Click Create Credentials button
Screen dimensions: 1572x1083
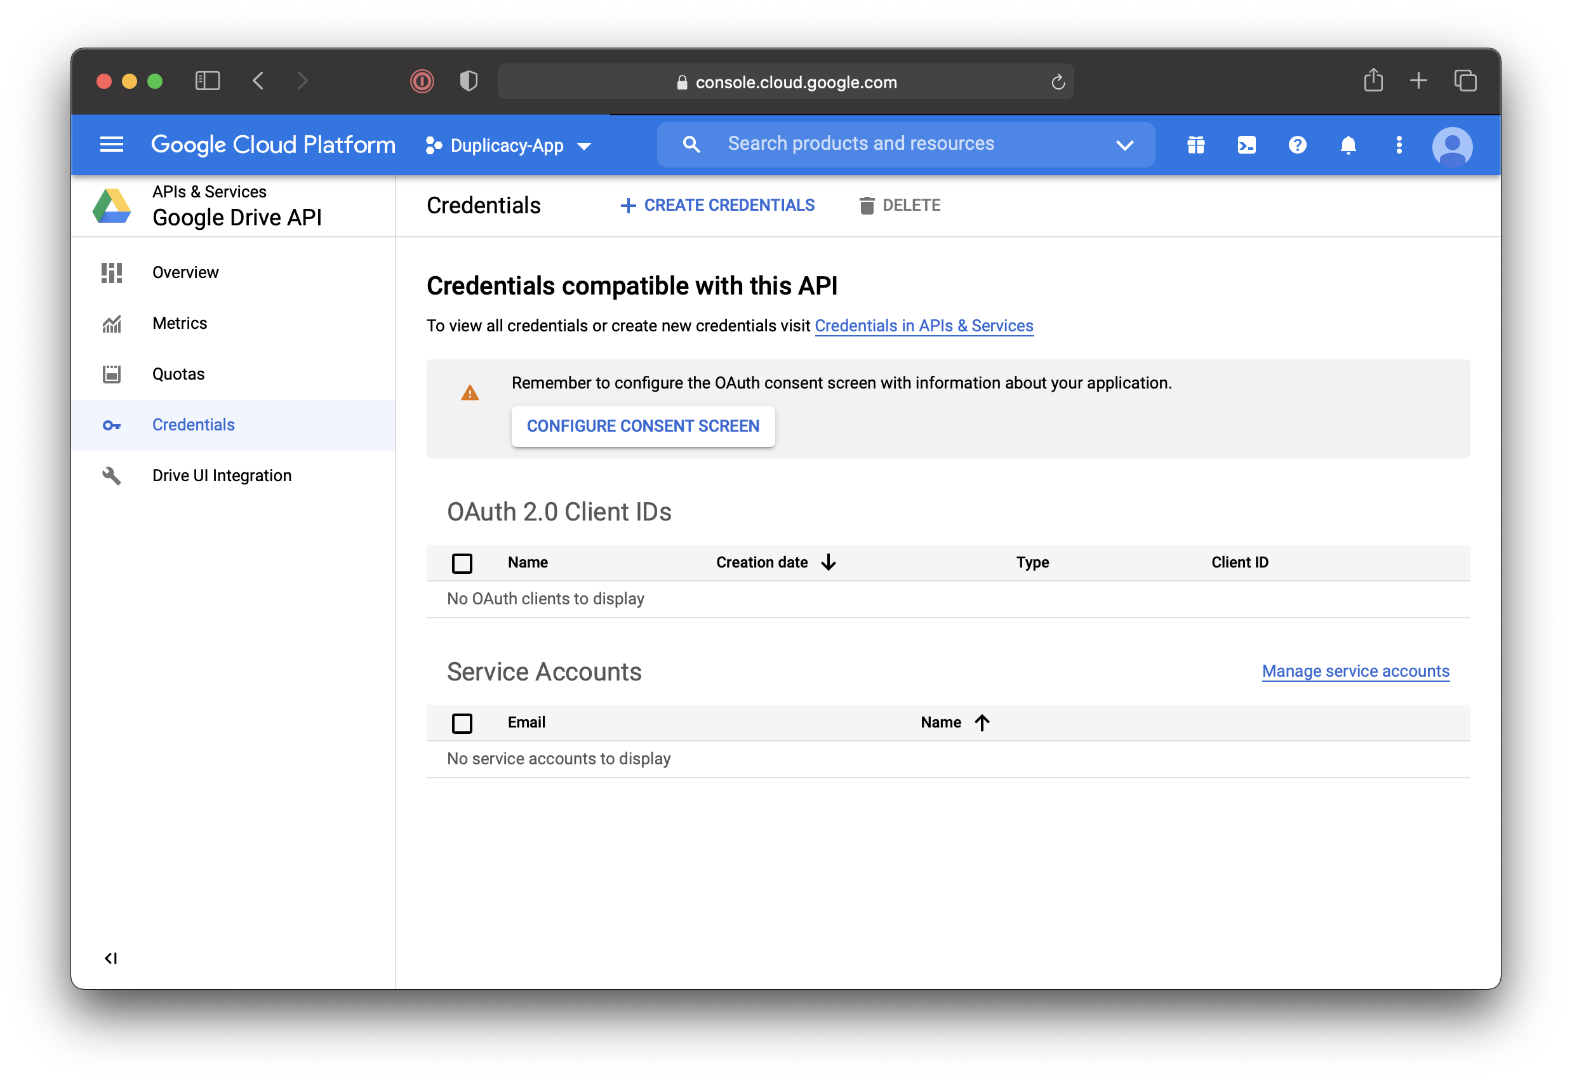718,205
